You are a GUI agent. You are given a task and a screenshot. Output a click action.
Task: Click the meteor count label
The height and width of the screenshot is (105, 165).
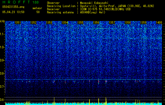pos(37,8)
